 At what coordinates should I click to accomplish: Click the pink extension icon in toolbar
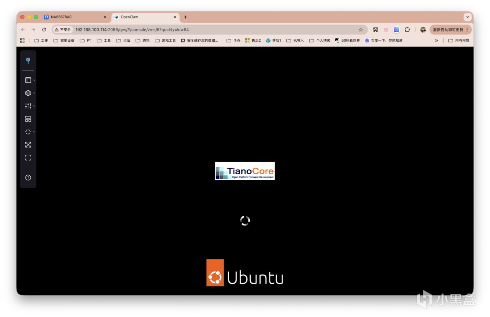tap(386, 29)
